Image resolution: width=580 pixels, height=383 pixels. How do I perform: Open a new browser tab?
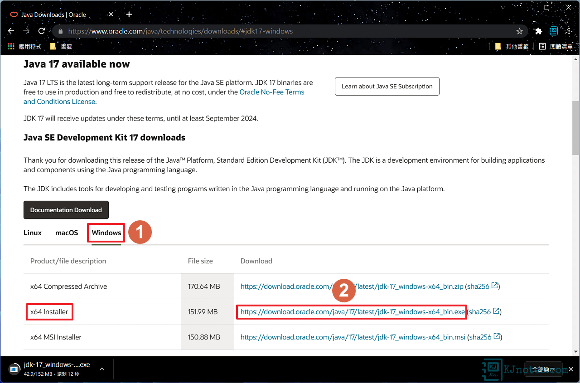(x=129, y=15)
